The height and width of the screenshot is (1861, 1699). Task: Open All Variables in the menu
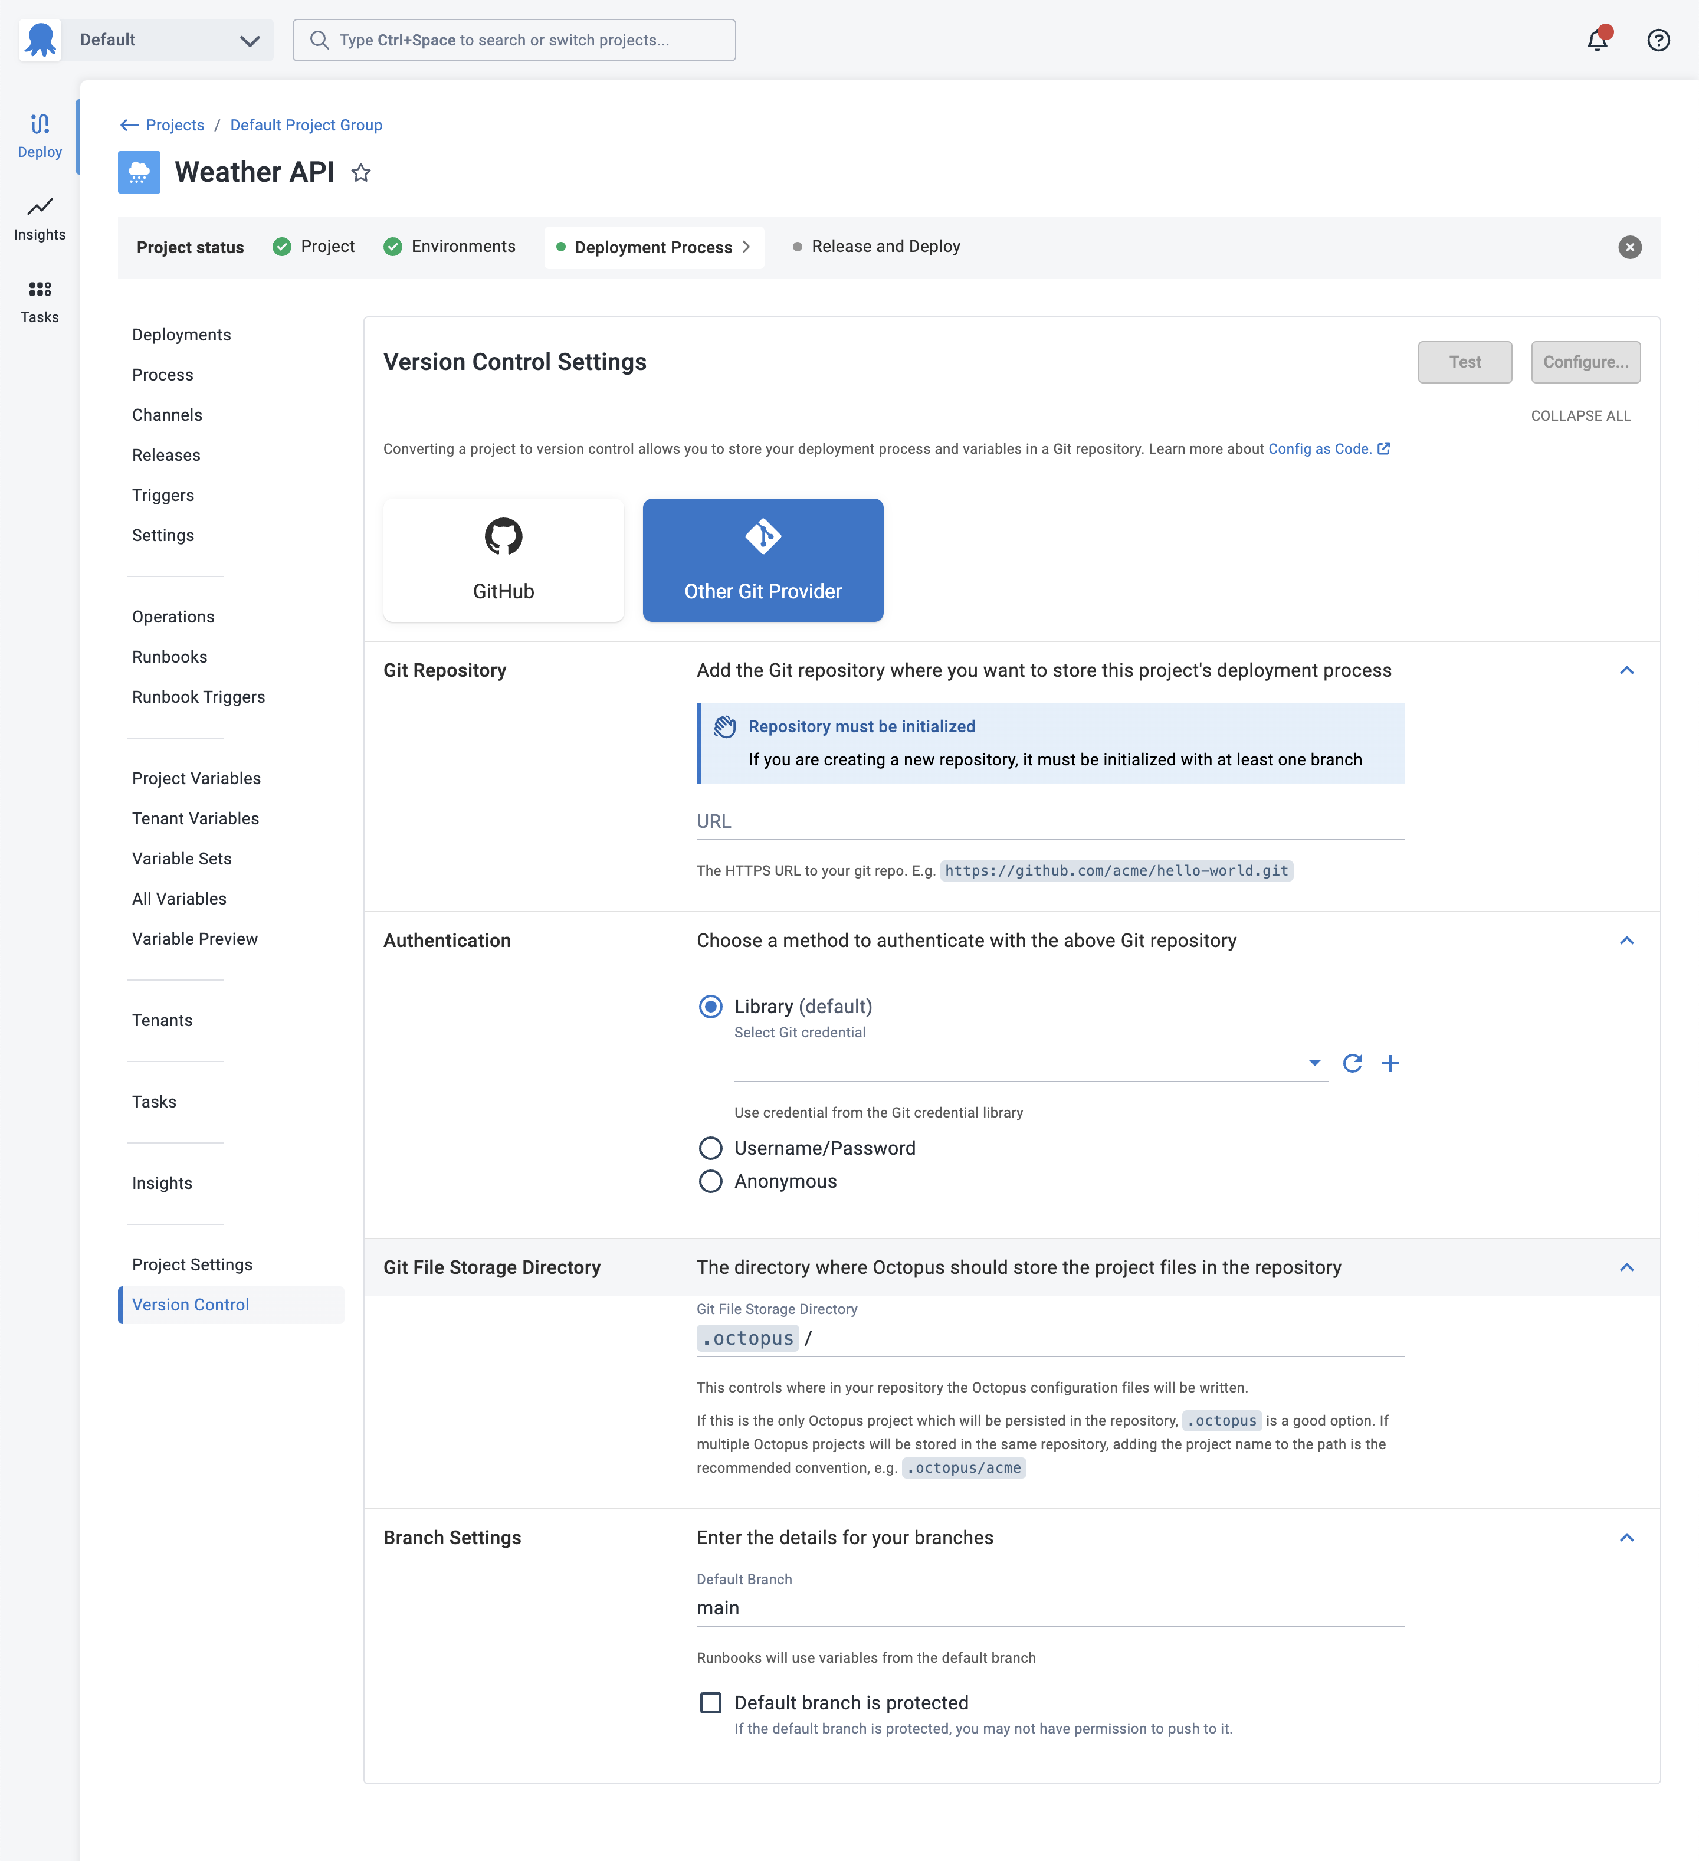point(179,899)
